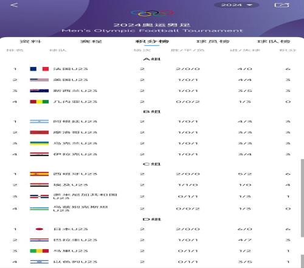304x268 pixels.
Task: Tap the USA flag icon
Action: (40, 80)
